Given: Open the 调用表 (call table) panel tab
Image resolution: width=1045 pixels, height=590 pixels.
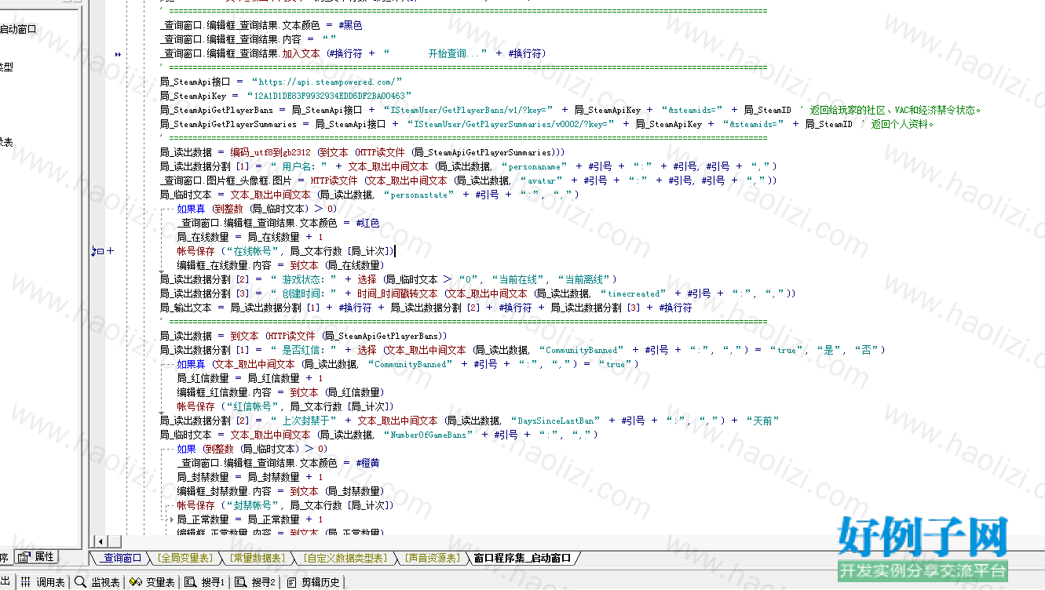Looking at the screenshot, I should point(43,582).
